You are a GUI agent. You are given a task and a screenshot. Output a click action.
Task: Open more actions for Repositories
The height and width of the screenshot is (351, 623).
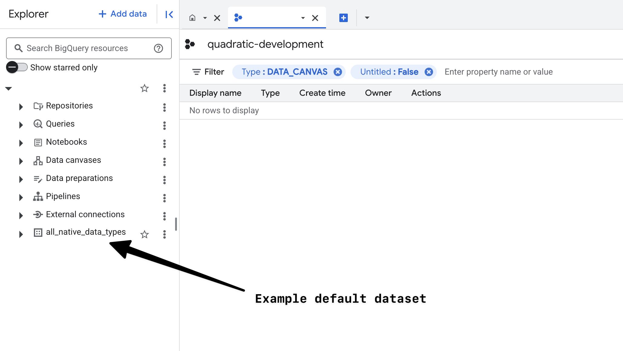click(x=164, y=107)
